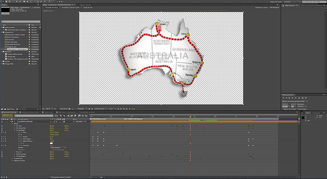Select the Roto Brush tool
Viewport: 327px width, 179px height.
click(x=45, y=1)
